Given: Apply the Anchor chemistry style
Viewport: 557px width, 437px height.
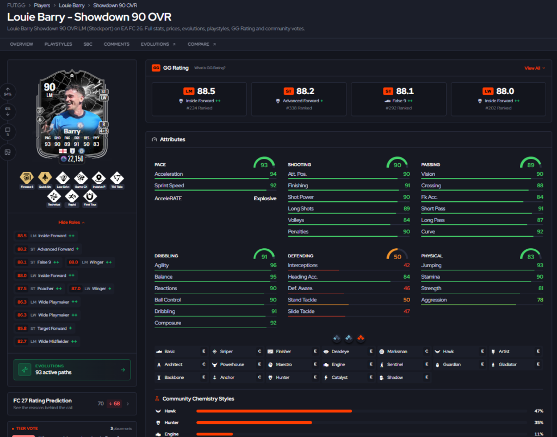Looking at the screenshot, I should coord(237,377).
